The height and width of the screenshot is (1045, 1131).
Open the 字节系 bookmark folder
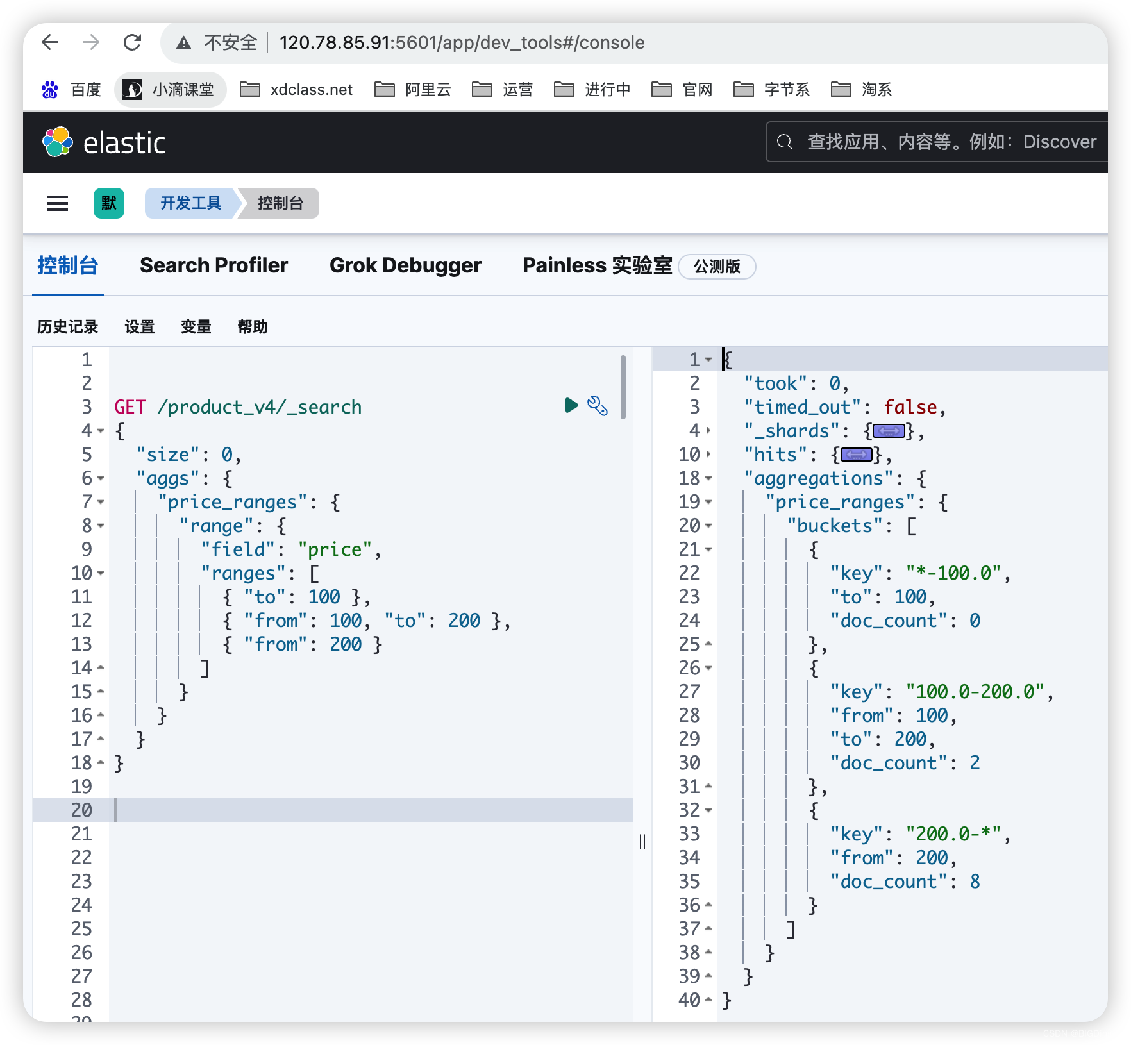[x=771, y=90]
